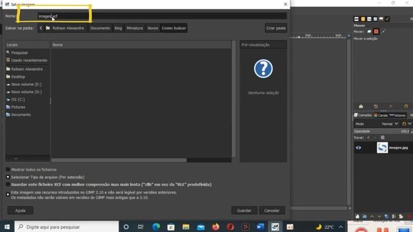This screenshot has width=413, height=232.
Task: Click the file name input field
Action: [x=162, y=16]
